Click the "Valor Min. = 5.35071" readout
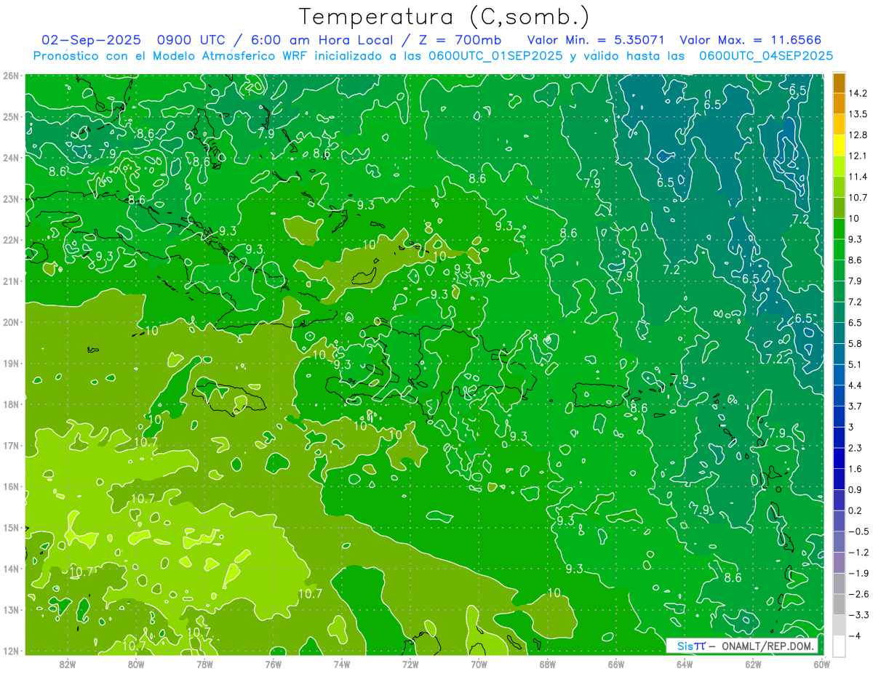This screenshot has width=873, height=674. (597, 40)
